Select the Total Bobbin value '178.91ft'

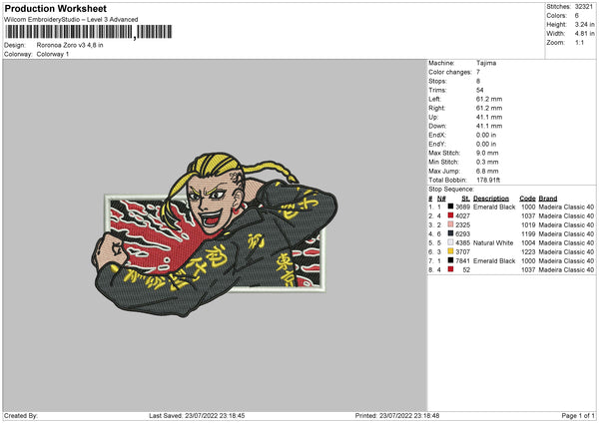point(488,180)
